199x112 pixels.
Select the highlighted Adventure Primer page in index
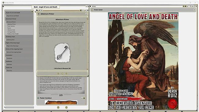[12, 24]
